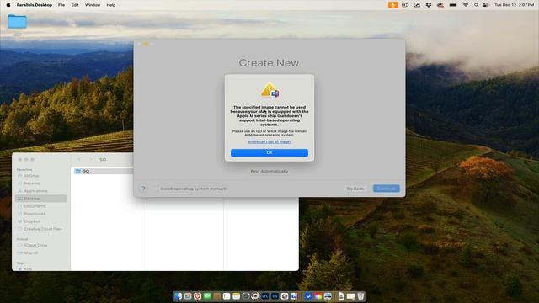This screenshot has width=539, height=303.
Task: Click the orange microphone icon in menu bar
Action: tap(393, 5)
